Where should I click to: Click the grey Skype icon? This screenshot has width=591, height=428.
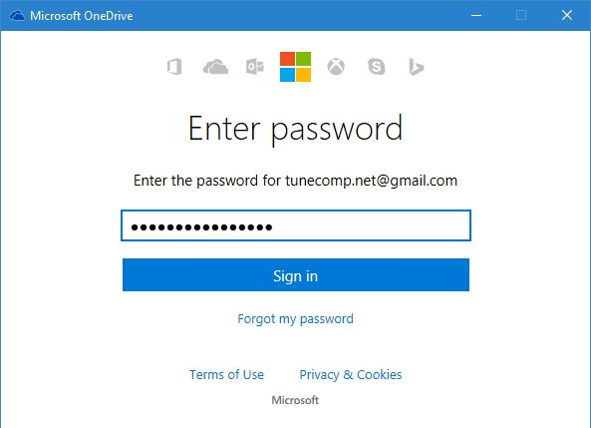tap(377, 67)
